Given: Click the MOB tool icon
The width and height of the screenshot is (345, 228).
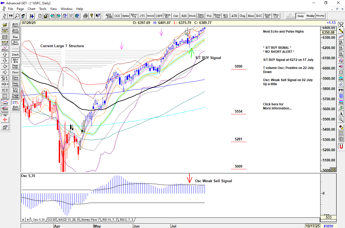Looking at the screenshot, I should [x=341, y=102].
